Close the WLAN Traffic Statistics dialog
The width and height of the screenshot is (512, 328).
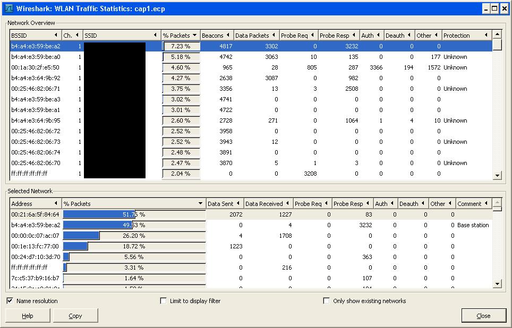(x=483, y=315)
